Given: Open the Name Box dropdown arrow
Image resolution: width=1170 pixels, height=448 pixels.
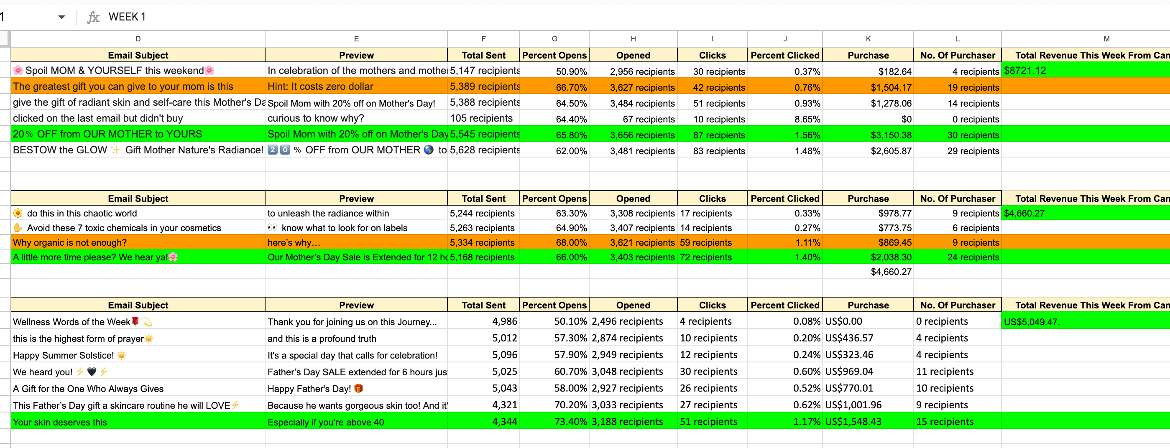Looking at the screenshot, I should [62, 17].
